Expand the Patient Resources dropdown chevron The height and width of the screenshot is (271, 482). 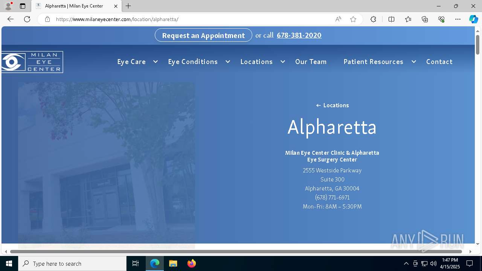click(x=413, y=62)
